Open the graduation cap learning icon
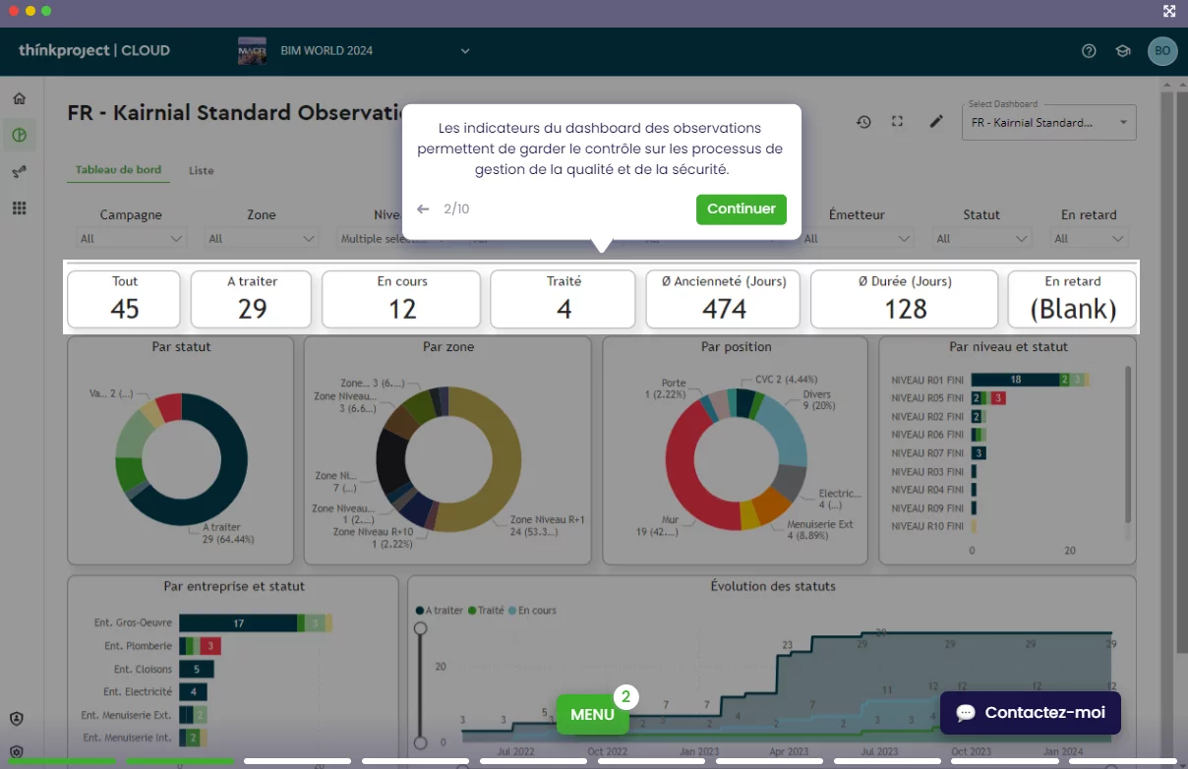The image size is (1188, 769). (1122, 51)
